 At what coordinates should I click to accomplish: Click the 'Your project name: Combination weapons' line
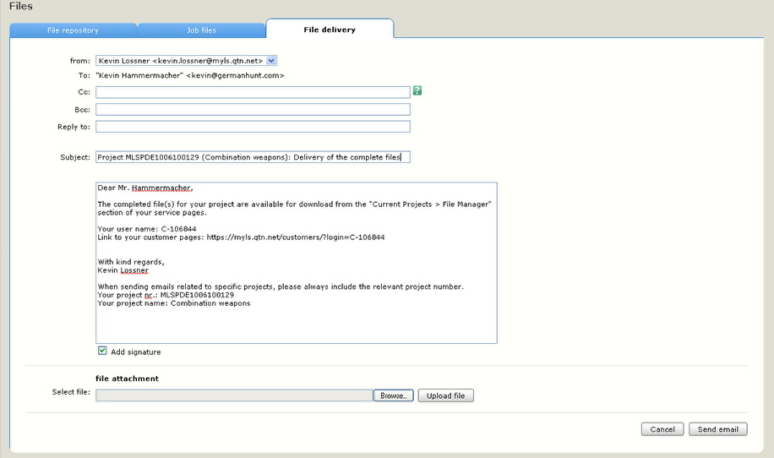[x=174, y=303]
